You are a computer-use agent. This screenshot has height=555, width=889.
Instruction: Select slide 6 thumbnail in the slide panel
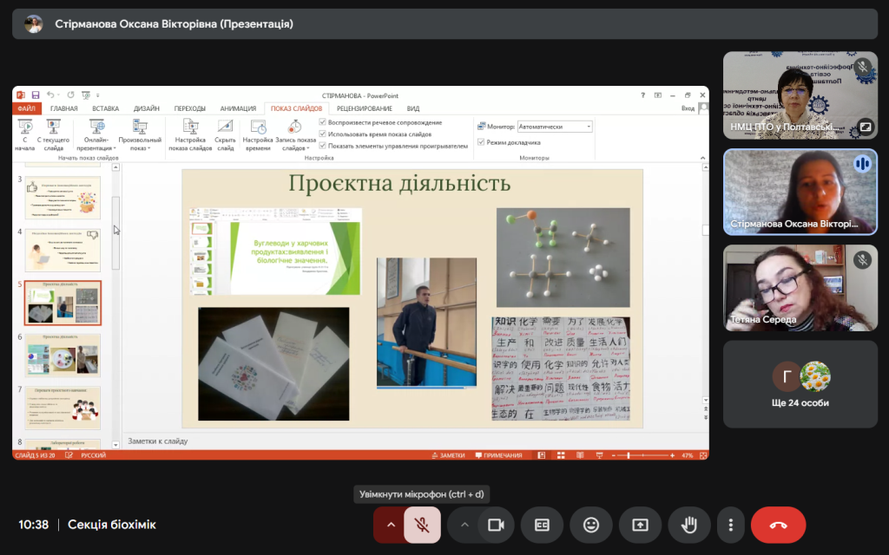click(63, 355)
